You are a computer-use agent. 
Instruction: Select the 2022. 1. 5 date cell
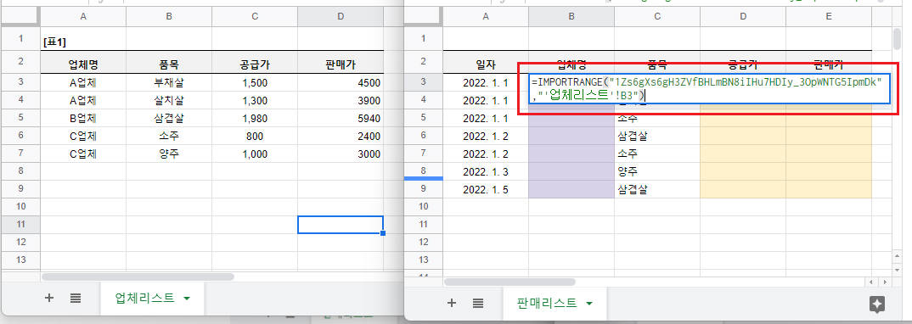tap(486, 189)
